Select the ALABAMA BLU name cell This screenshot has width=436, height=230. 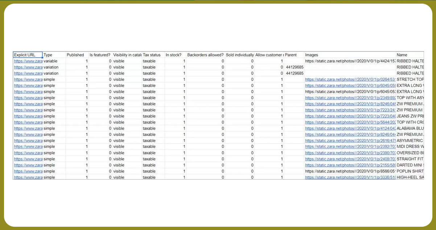(410, 128)
